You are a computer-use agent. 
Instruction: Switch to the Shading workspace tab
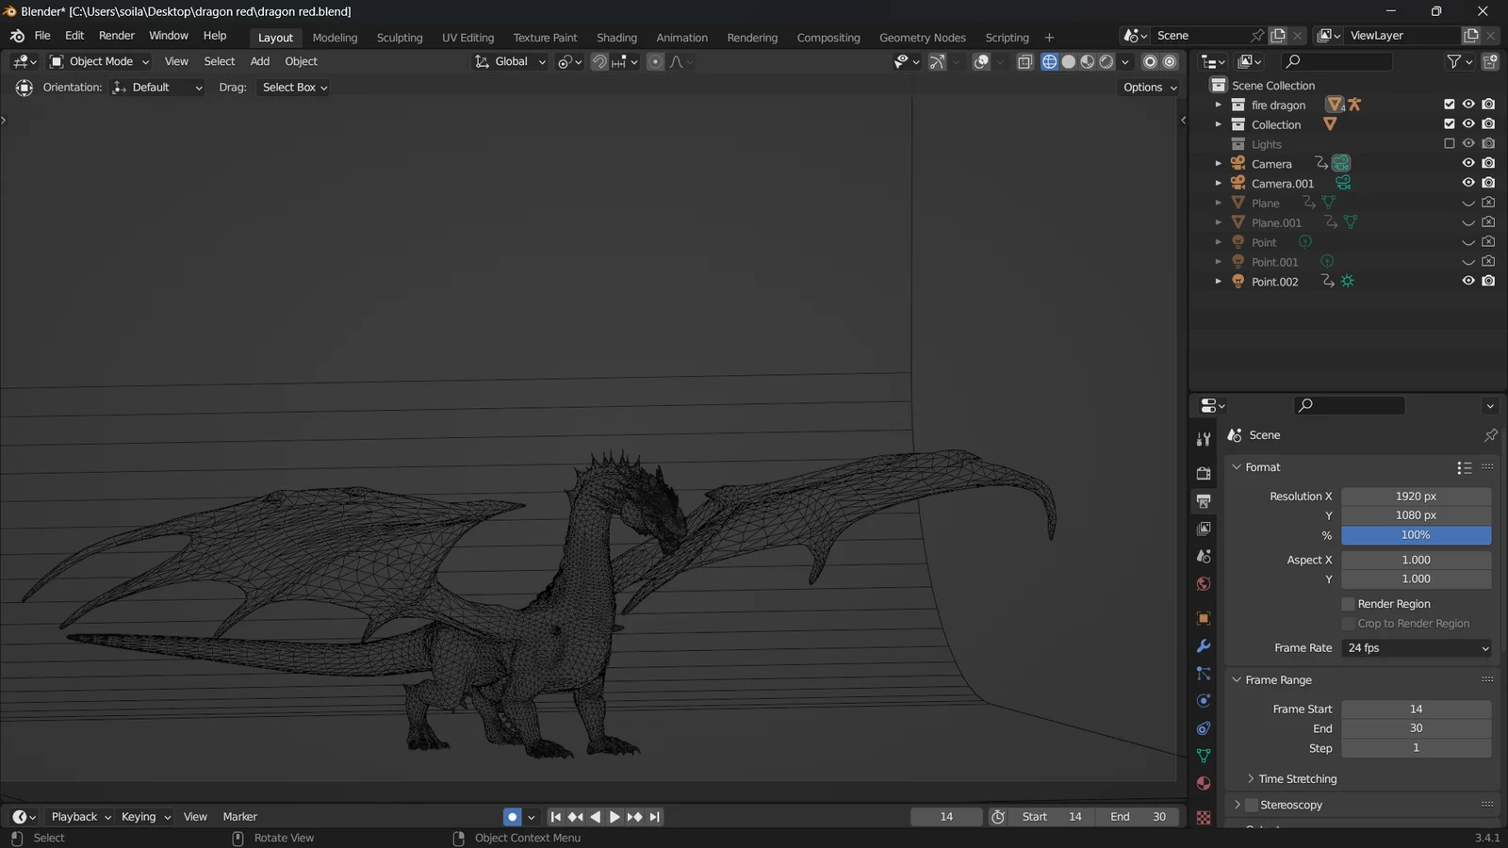coord(616,38)
